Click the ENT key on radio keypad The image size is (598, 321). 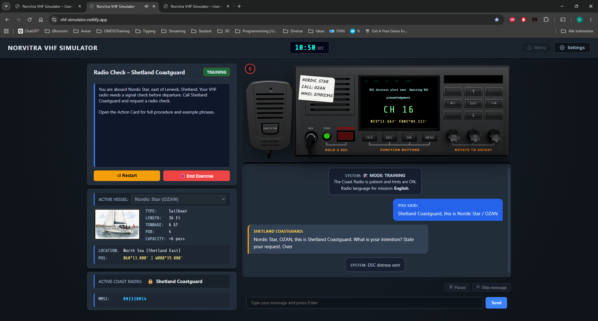[473, 103]
